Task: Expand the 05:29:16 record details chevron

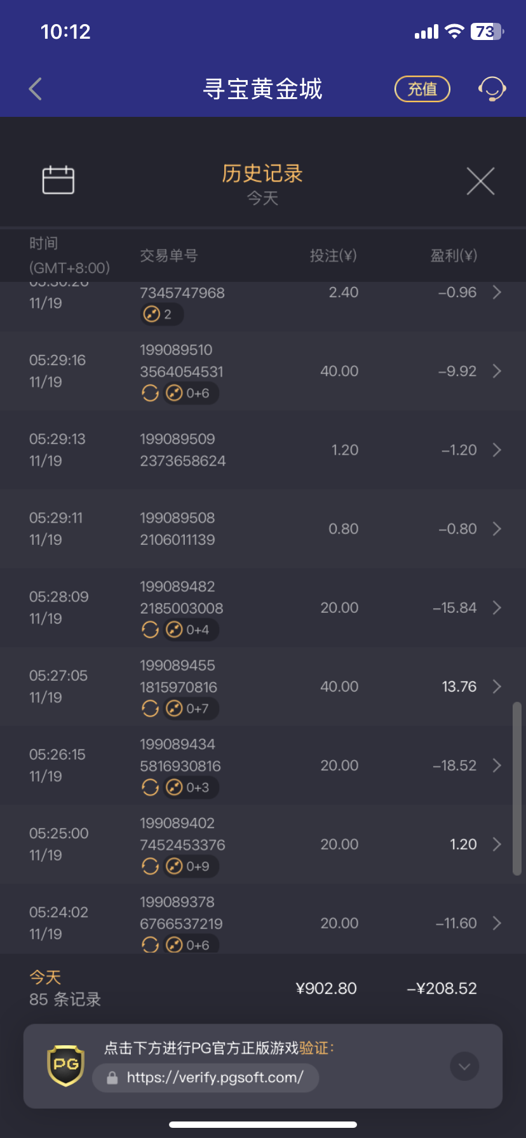Action: 497,371
